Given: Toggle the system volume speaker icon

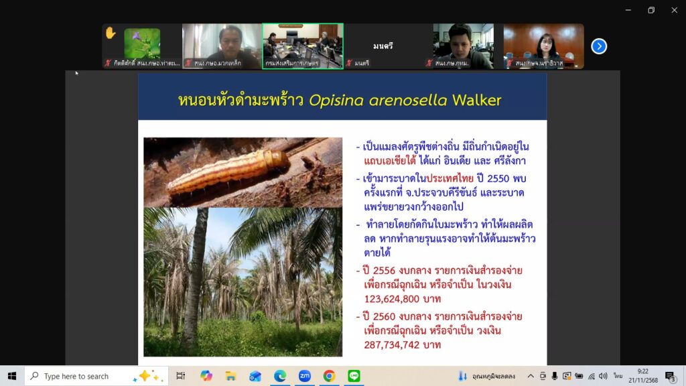Looking at the screenshot, I should (x=603, y=376).
